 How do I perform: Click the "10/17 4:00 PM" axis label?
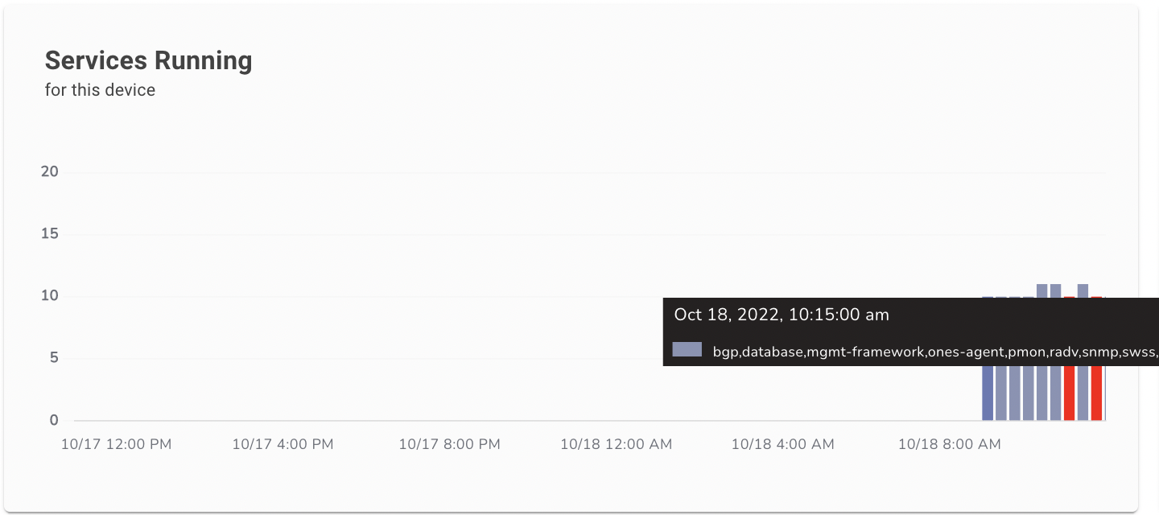pyautogui.click(x=283, y=444)
